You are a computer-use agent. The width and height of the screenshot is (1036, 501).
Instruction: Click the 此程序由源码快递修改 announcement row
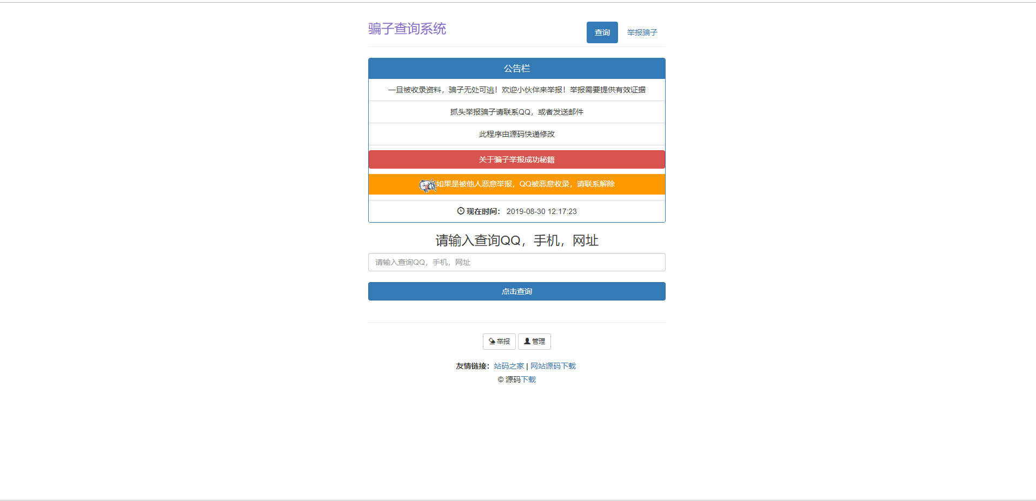[x=516, y=134]
